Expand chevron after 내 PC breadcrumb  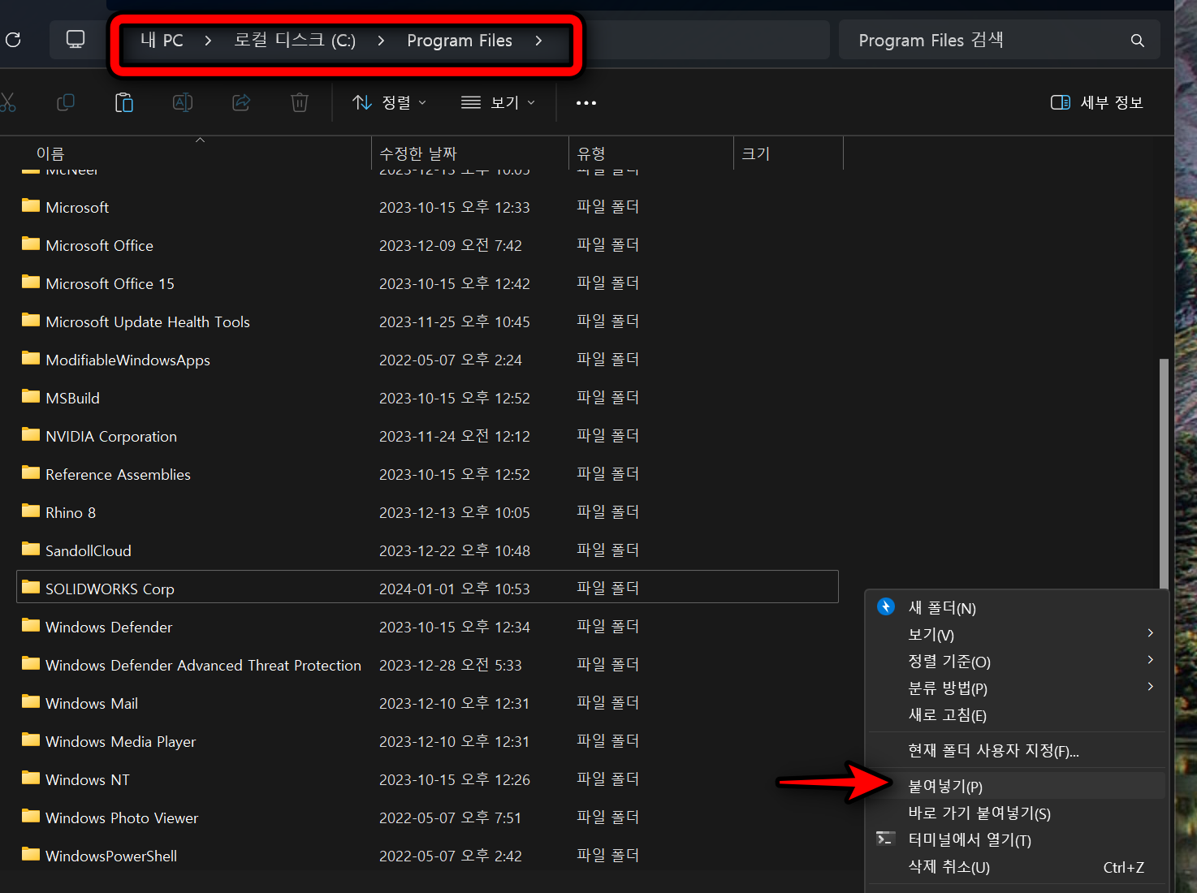[x=209, y=41]
